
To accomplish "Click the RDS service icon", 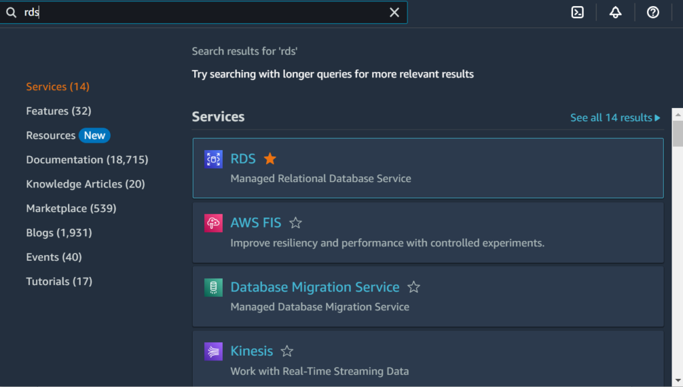I will point(213,159).
